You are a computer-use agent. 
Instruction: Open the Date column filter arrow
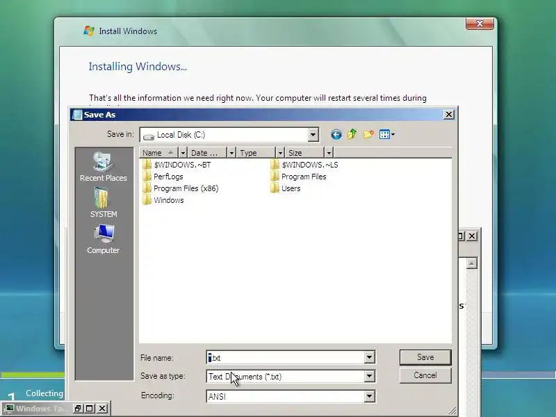tap(231, 153)
